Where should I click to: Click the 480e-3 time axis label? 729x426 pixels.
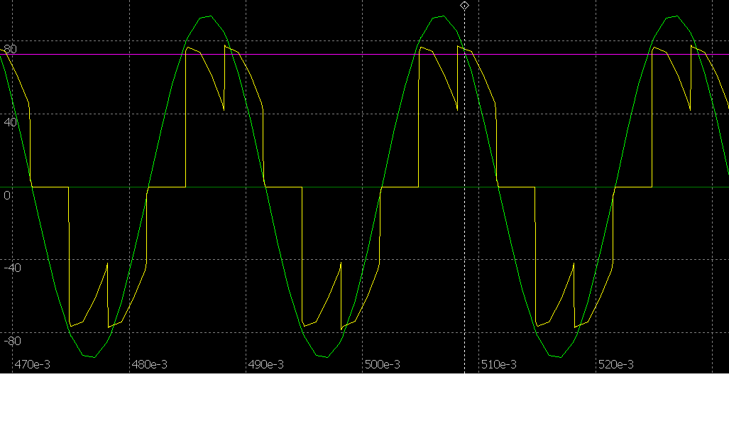coord(149,364)
